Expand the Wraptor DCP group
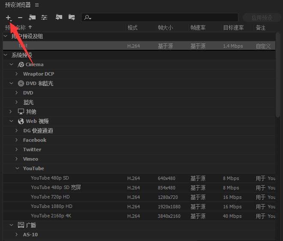Screen dimensions: 283x241 17,74
